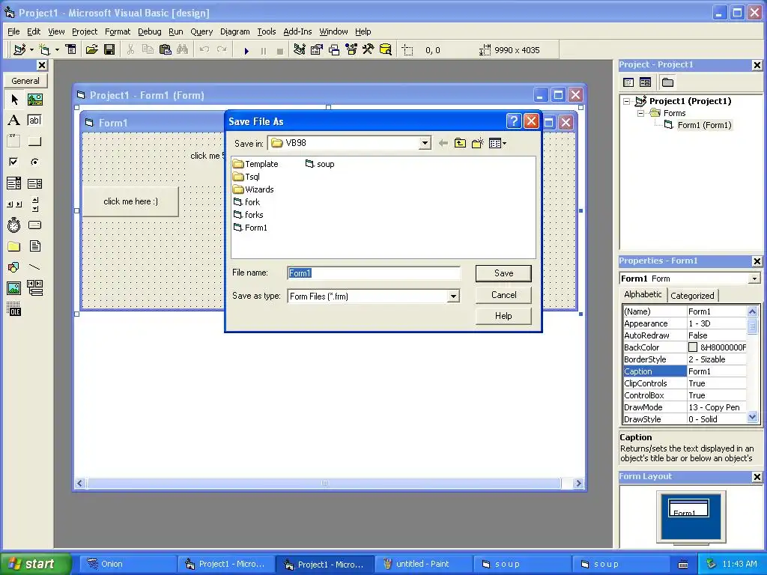The width and height of the screenshot is (767, 575).
Task: Select the Line control tool
Action: pyautogui.click(x=34, y=267)
